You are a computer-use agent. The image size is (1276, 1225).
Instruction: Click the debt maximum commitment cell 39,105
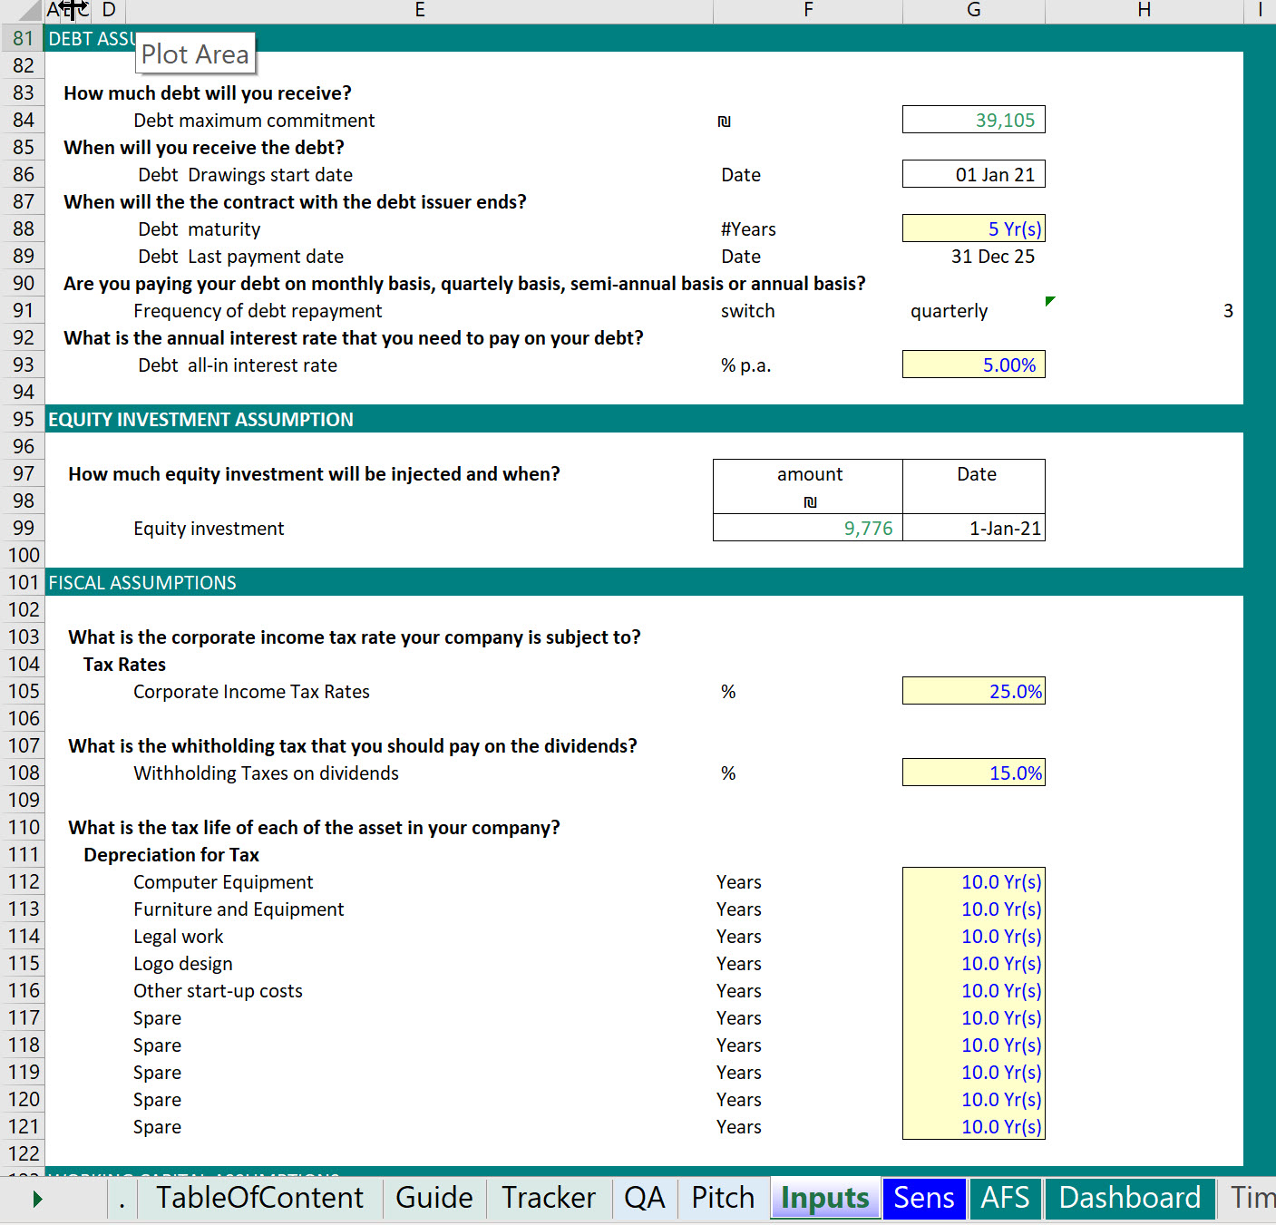click(974, 120)
